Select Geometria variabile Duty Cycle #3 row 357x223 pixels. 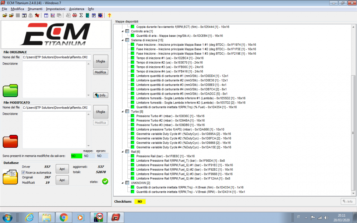[x=183, y=143]
